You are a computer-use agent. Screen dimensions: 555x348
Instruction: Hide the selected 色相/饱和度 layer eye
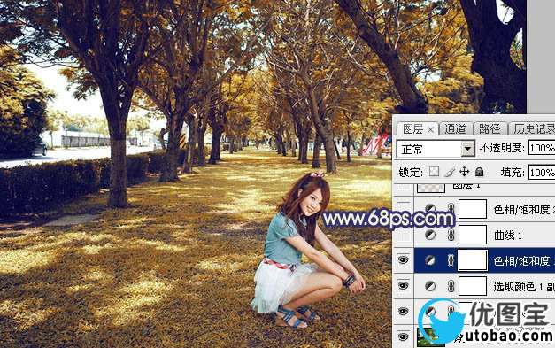click(404, 260)
